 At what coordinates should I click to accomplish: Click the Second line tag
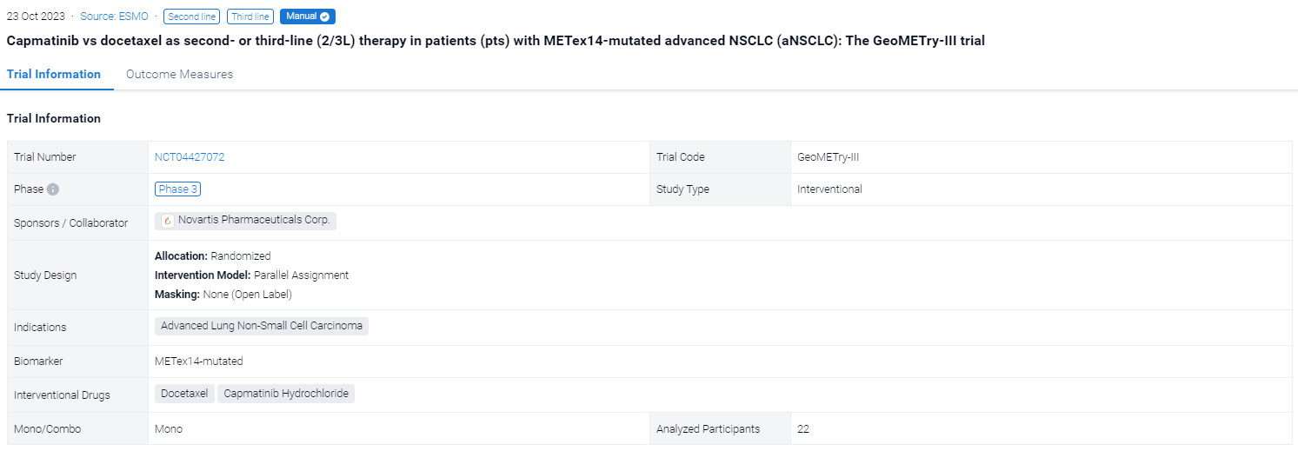point(191,17)
